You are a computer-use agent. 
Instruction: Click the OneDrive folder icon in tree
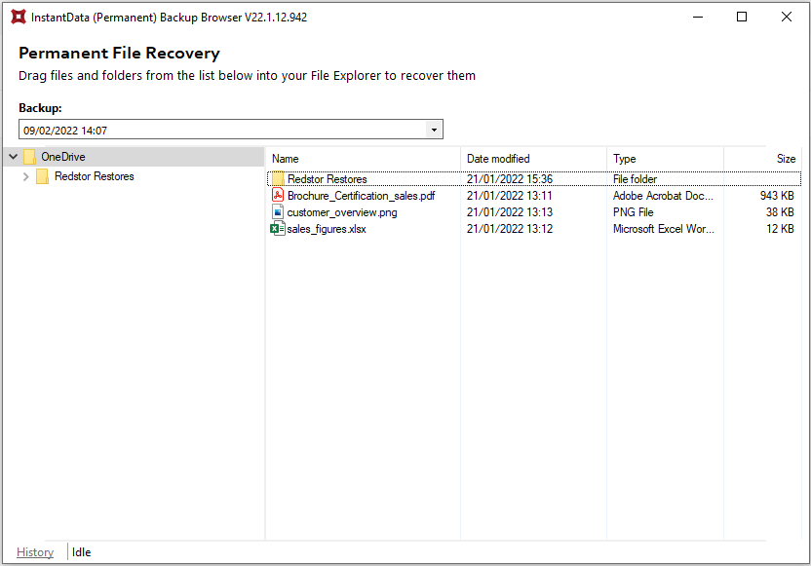30,157
